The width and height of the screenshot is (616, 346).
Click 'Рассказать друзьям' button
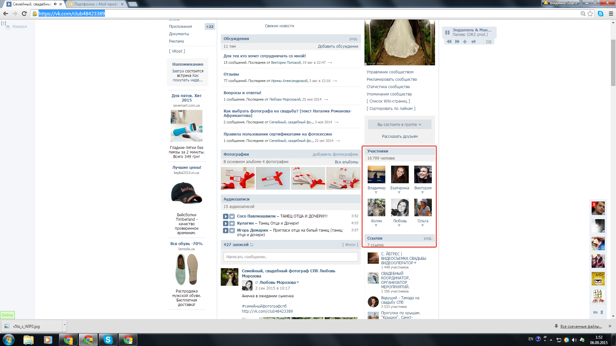pos(400,136)
